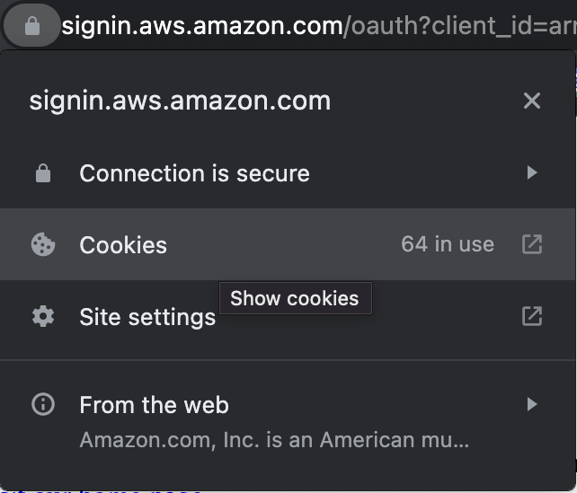577x493 pixels.
Task: Open the external link icon for Site settings
Action: (532, 316)
